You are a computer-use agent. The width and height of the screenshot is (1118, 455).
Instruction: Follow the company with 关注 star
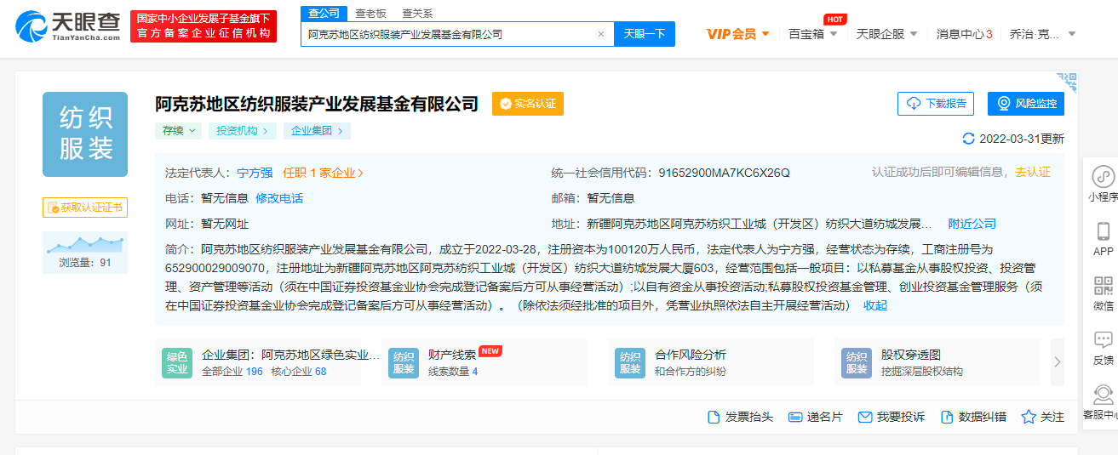point(1043,417)
